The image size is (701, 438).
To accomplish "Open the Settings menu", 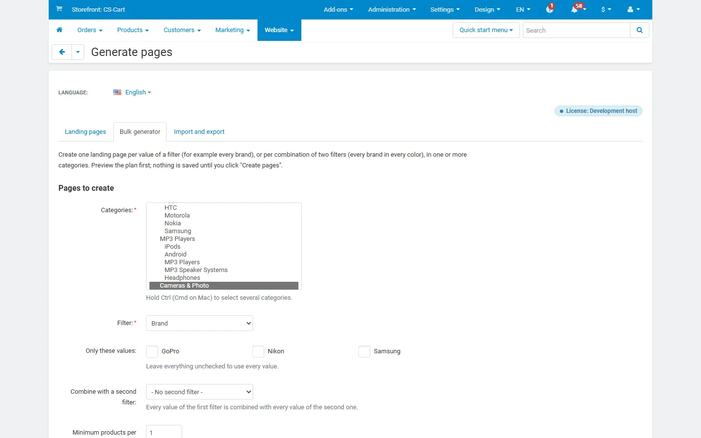I will (445, 9).
